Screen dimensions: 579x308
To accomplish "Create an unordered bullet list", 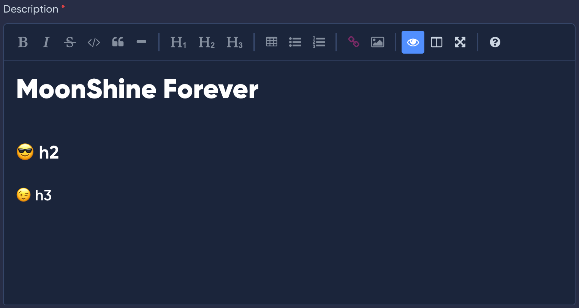I will 295,42.
